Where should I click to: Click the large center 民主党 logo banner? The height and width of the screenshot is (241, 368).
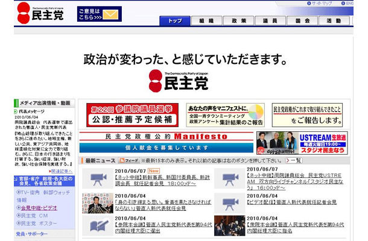(179, 81)
